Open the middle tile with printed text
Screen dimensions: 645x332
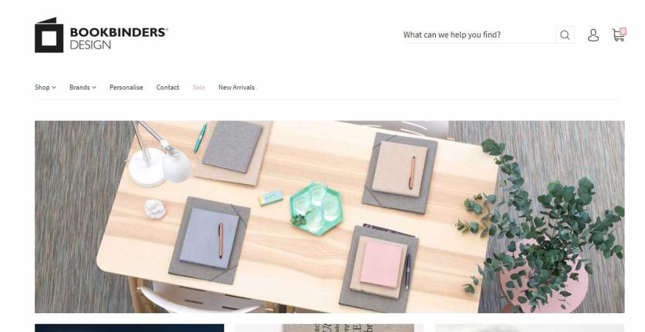click(329, 328)
